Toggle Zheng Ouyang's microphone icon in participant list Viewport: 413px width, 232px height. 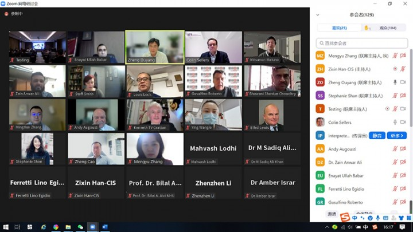click(395, 82)
